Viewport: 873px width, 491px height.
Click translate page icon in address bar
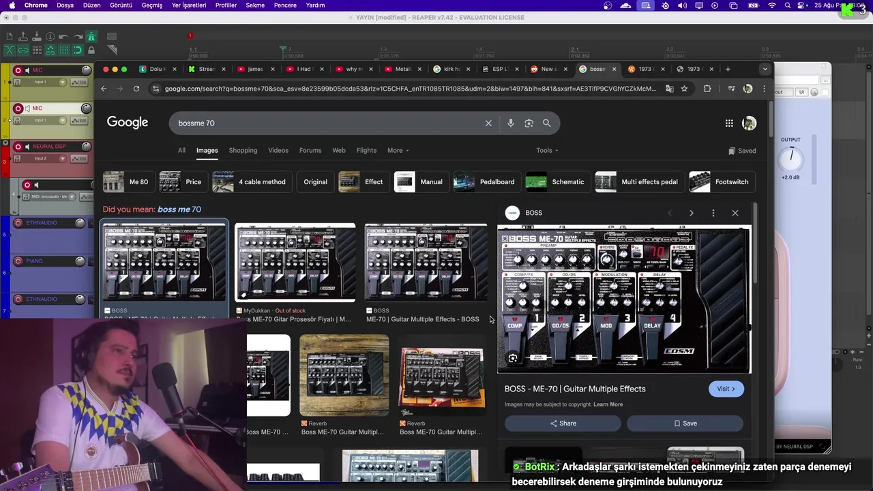pos(669,89)
